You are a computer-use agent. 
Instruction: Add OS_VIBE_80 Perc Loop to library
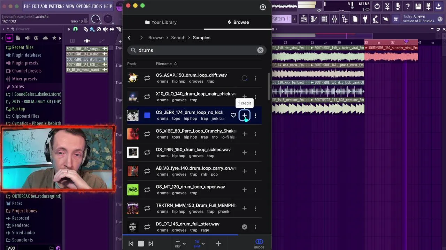pos(244,134)
